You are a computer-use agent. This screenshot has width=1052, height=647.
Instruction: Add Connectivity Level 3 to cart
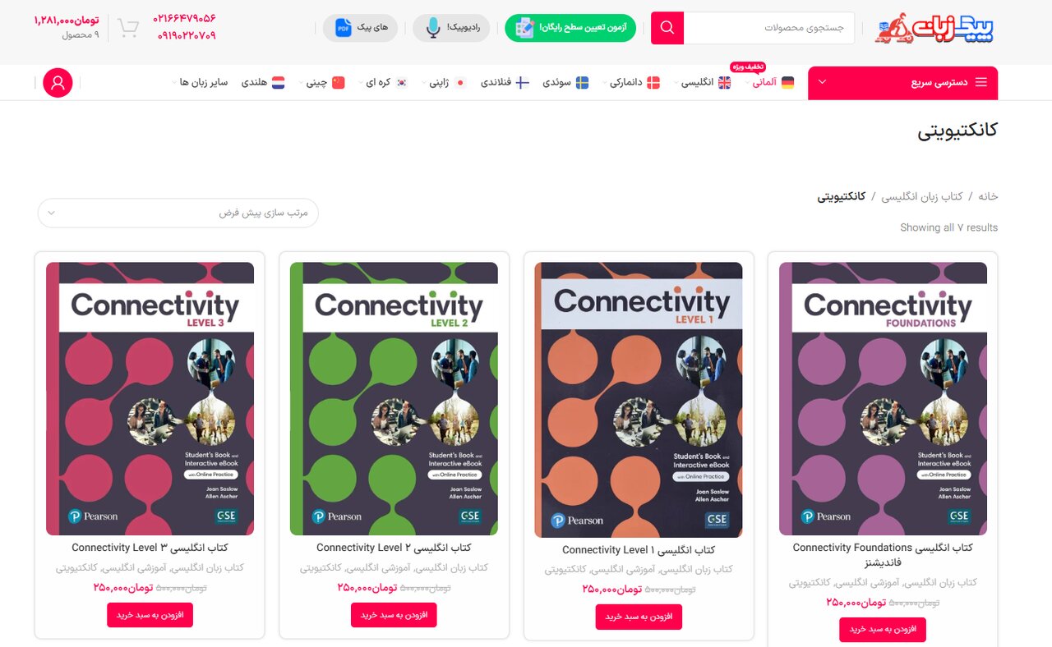pyautogui.click(x=150, y=615)
